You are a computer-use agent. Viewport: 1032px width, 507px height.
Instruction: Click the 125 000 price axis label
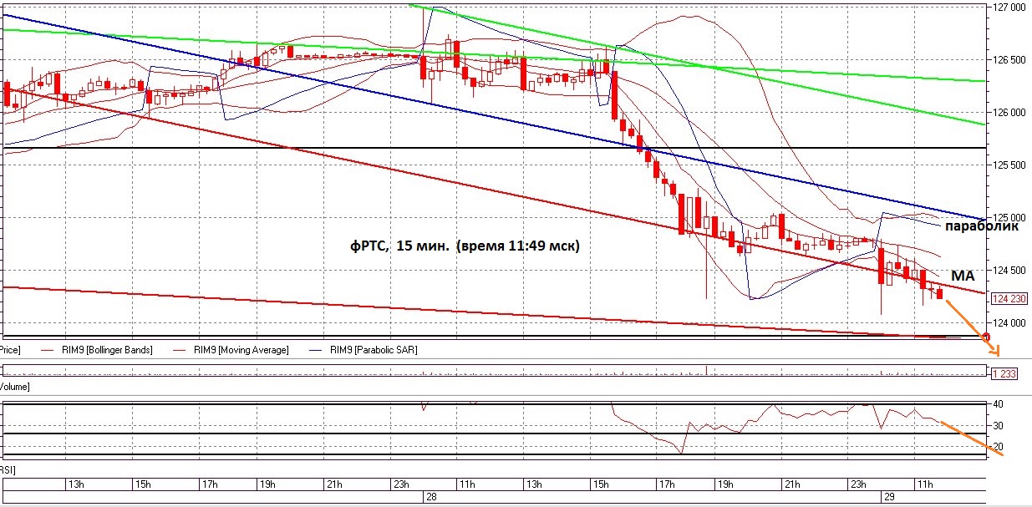click(1010, 218)
